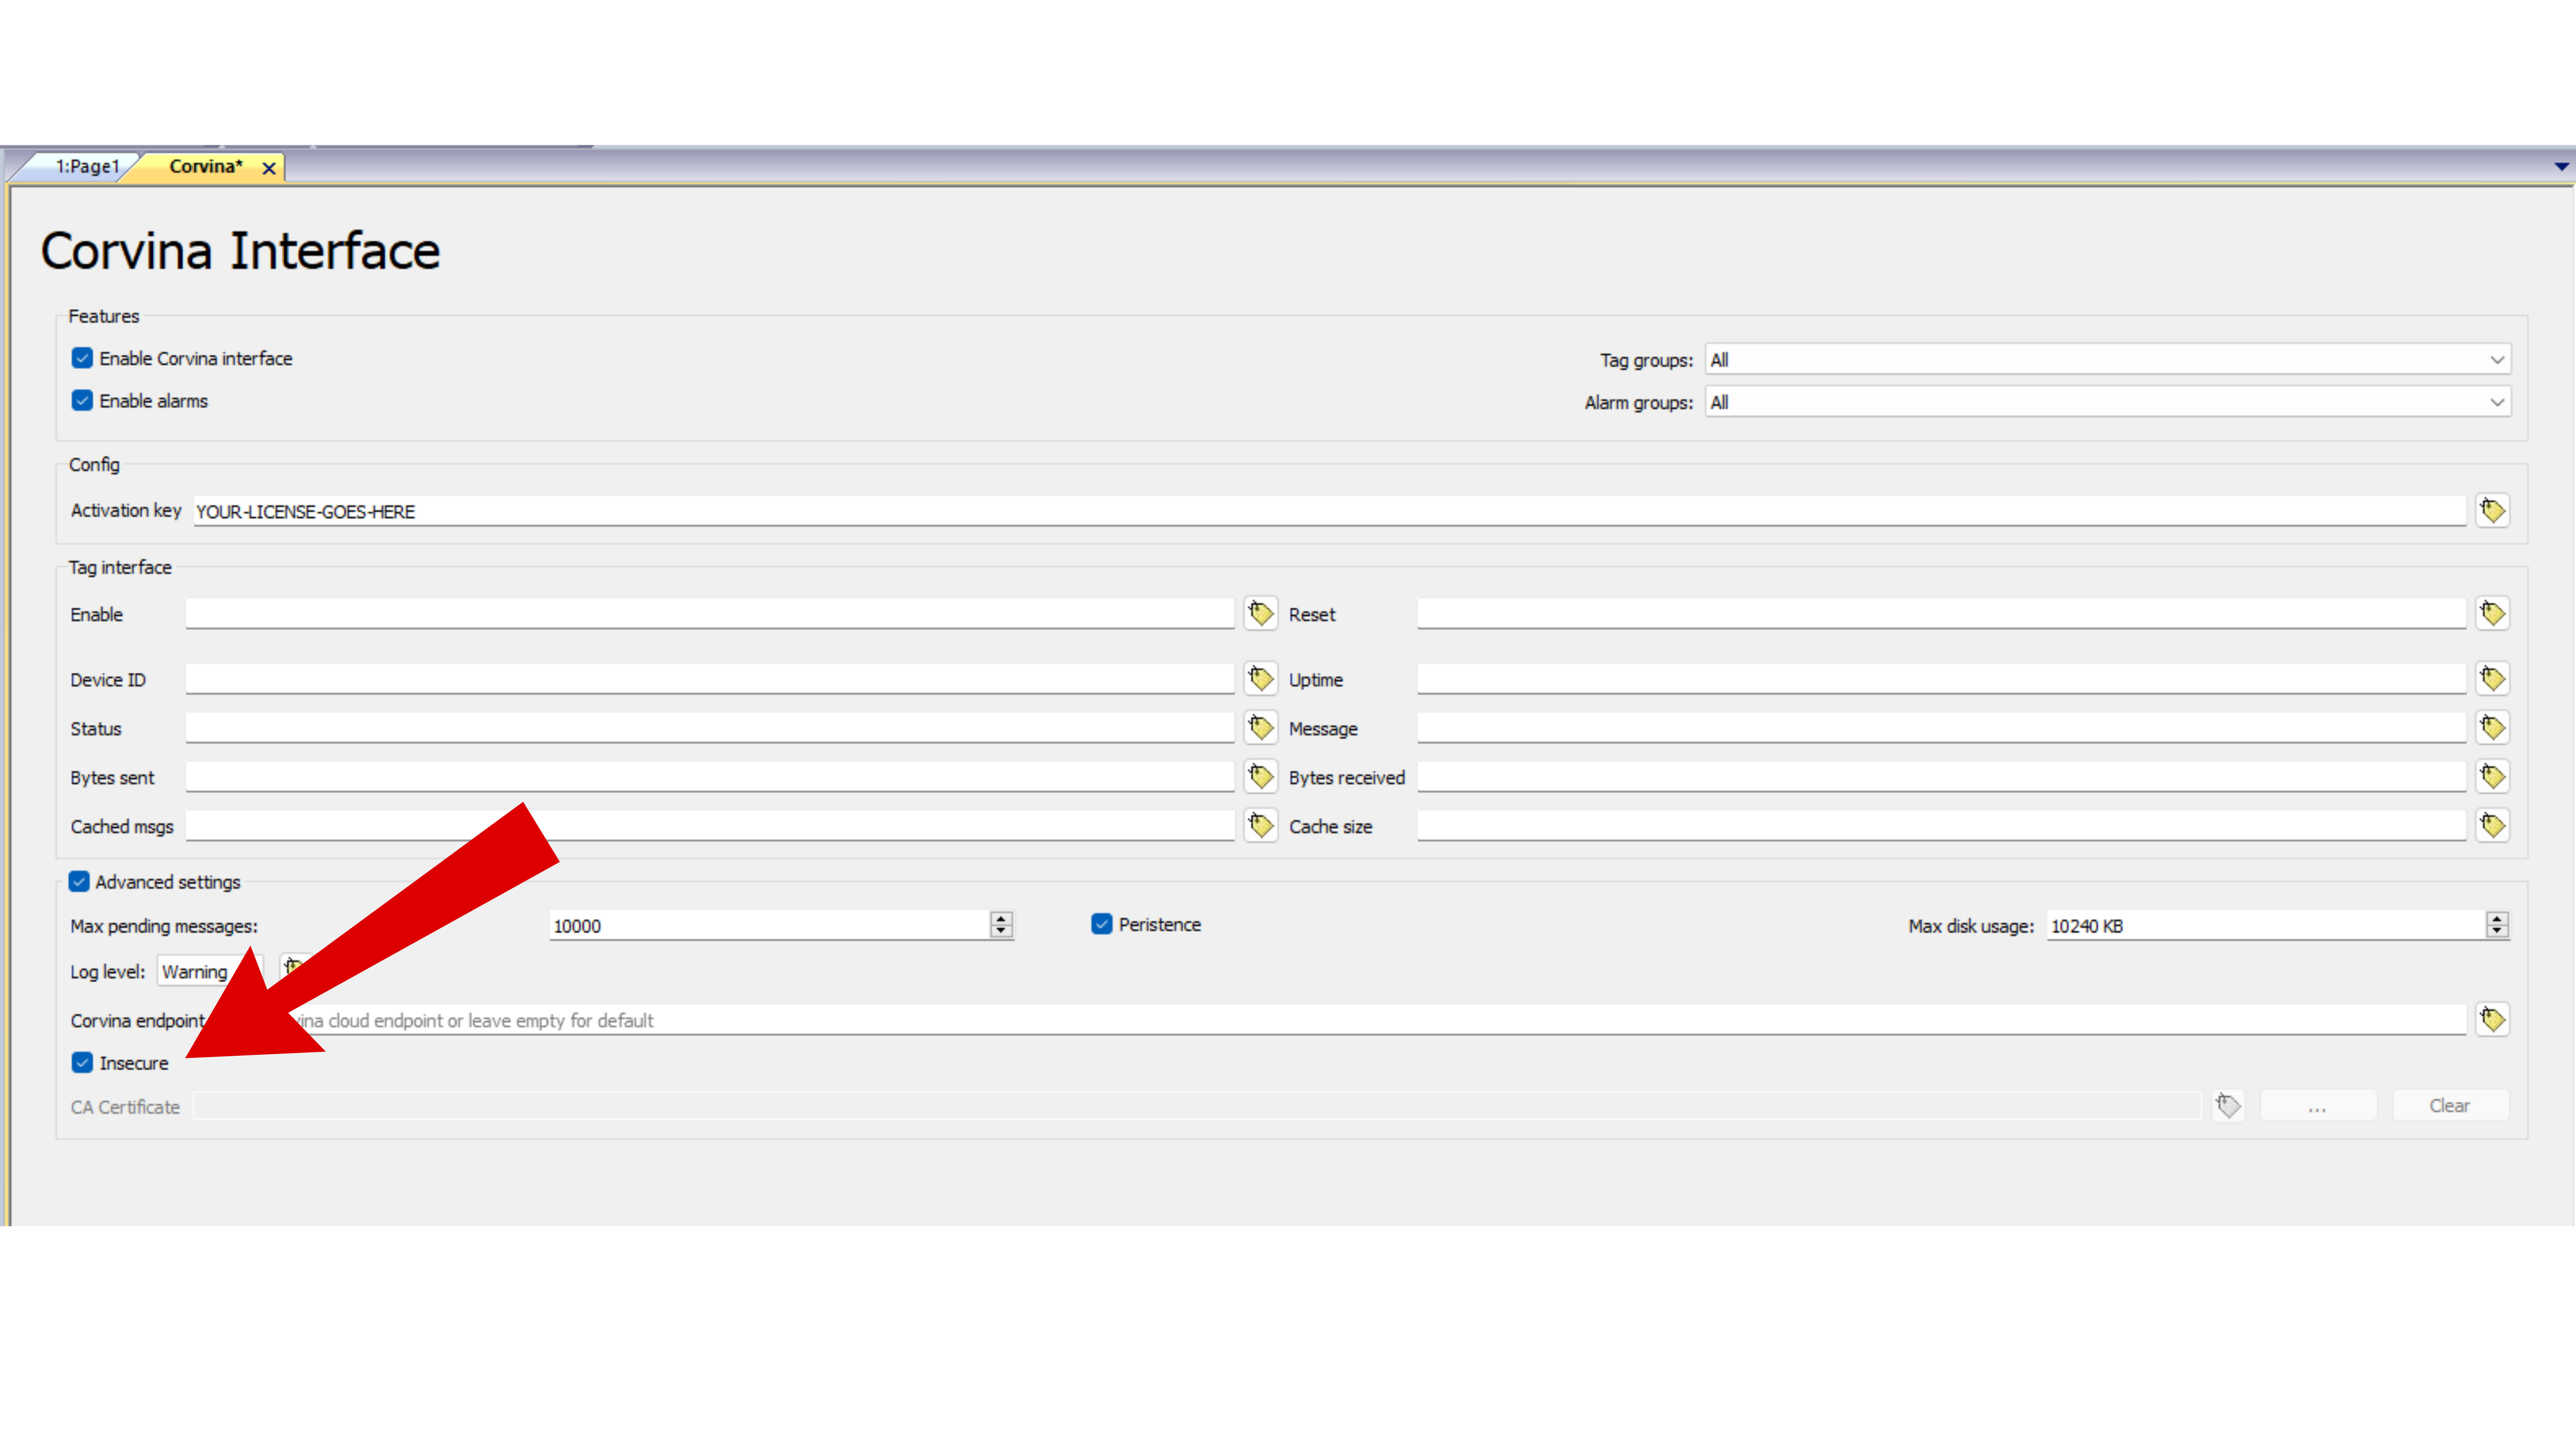
Task: Click the Reset tag input field
Action: [x=1942, y=613]
